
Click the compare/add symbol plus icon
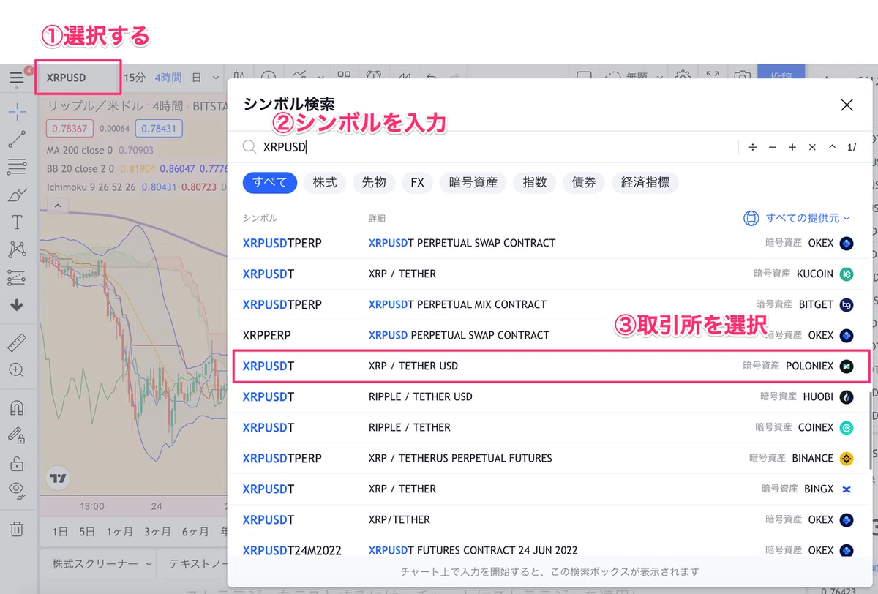click(269, 78)
